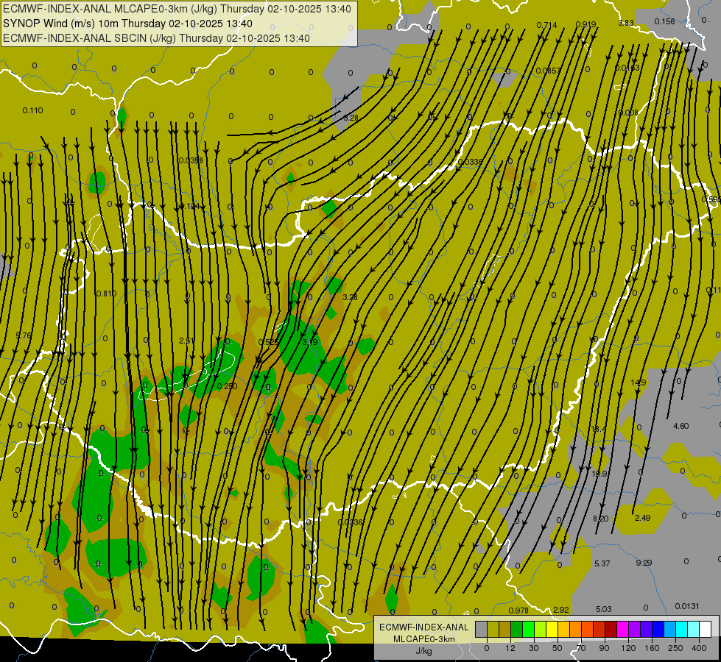
Task: Click the map value '18.4'
Action: pyautogui.click(x=599, y=429)
